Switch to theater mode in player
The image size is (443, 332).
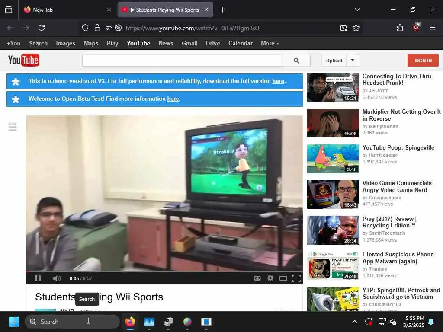283,279
